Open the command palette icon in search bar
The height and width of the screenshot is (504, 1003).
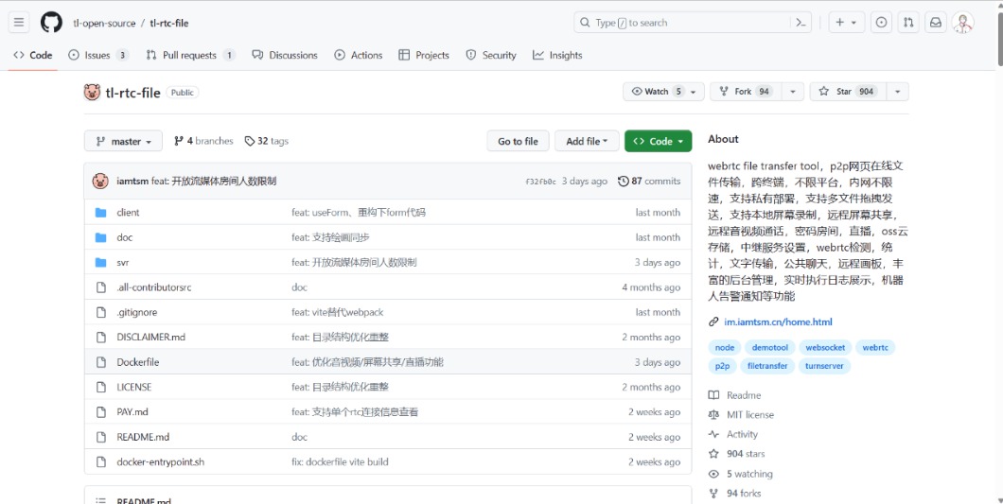pos(801,23)
